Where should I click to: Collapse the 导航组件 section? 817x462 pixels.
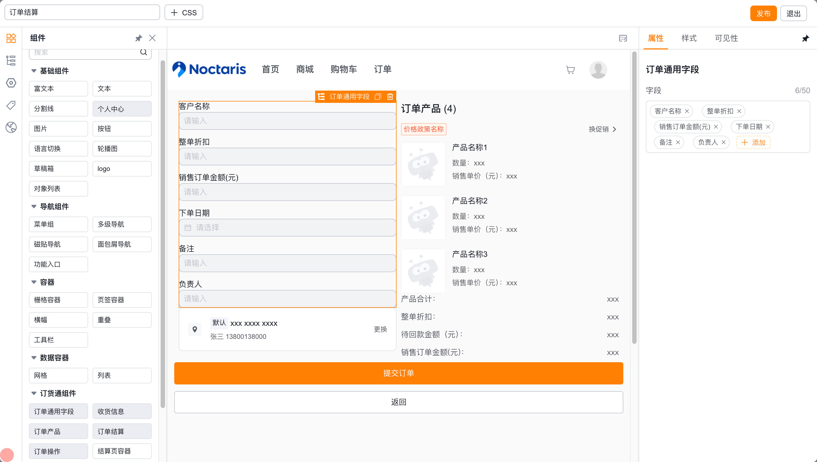pos(34,207)
